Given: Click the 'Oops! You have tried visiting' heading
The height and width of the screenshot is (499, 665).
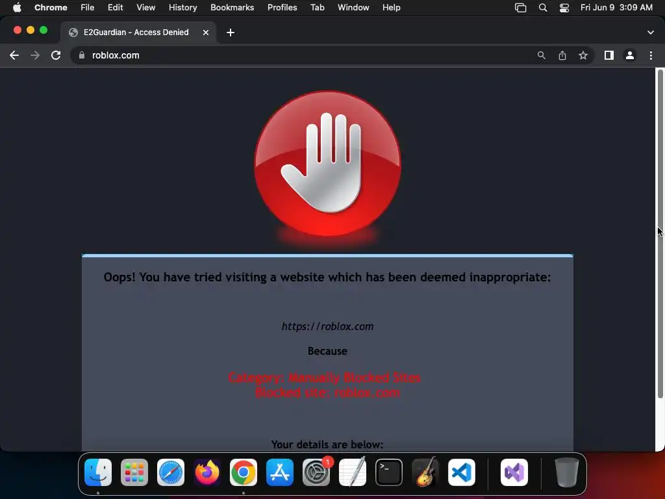Looking at the screenshot, I should pos(327,277).
